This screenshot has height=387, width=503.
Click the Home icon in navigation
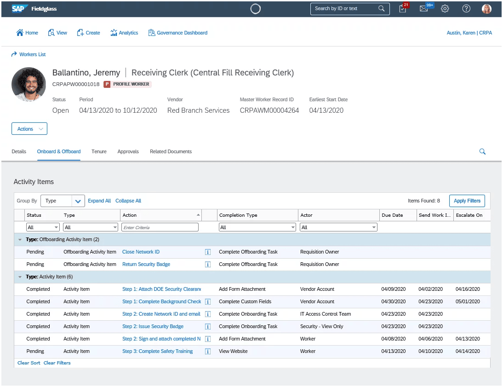coord(20,32)
